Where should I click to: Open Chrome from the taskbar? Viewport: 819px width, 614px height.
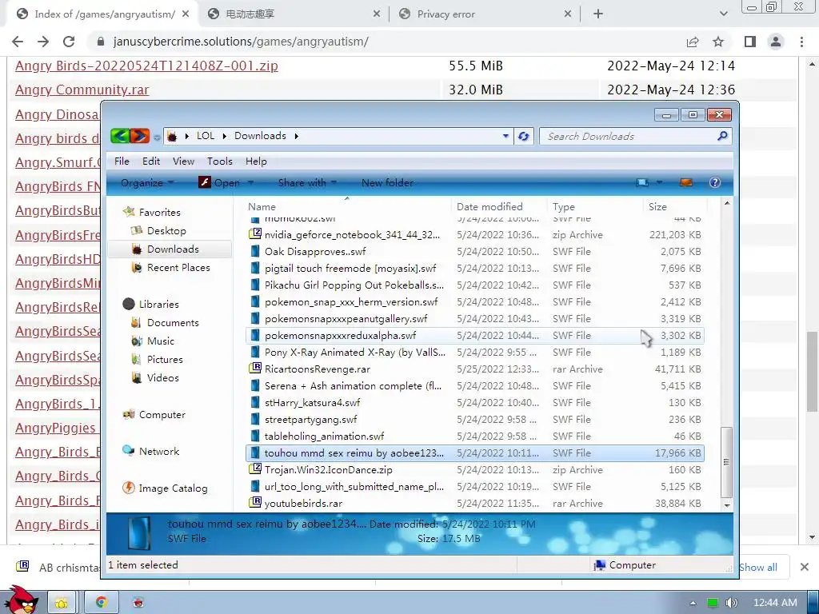101,603
